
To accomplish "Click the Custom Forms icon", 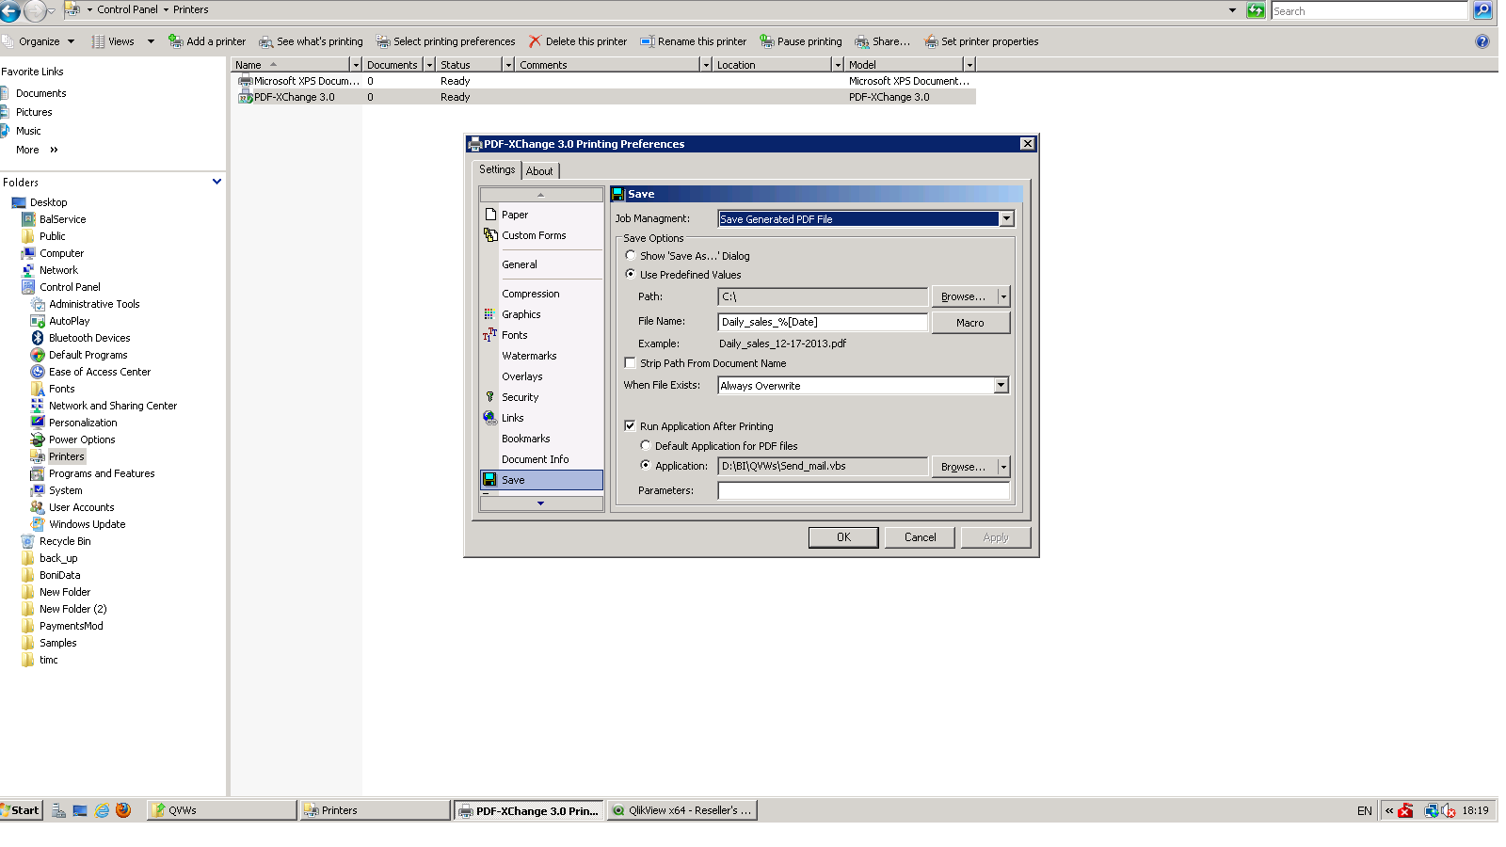I will (x=490, y=235).
